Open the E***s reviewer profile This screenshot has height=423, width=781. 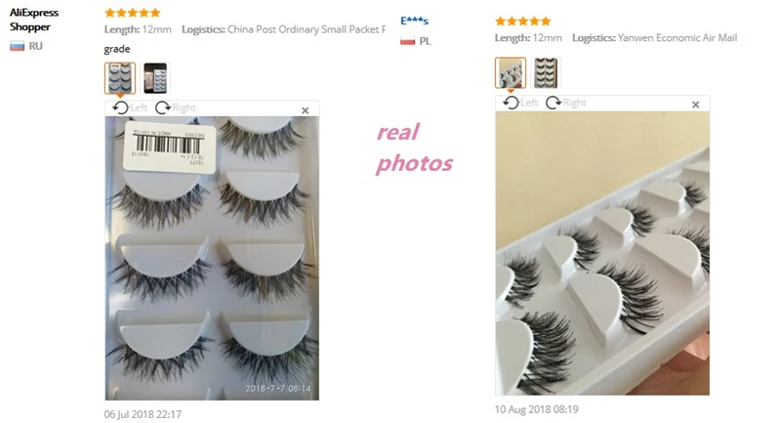414,21
